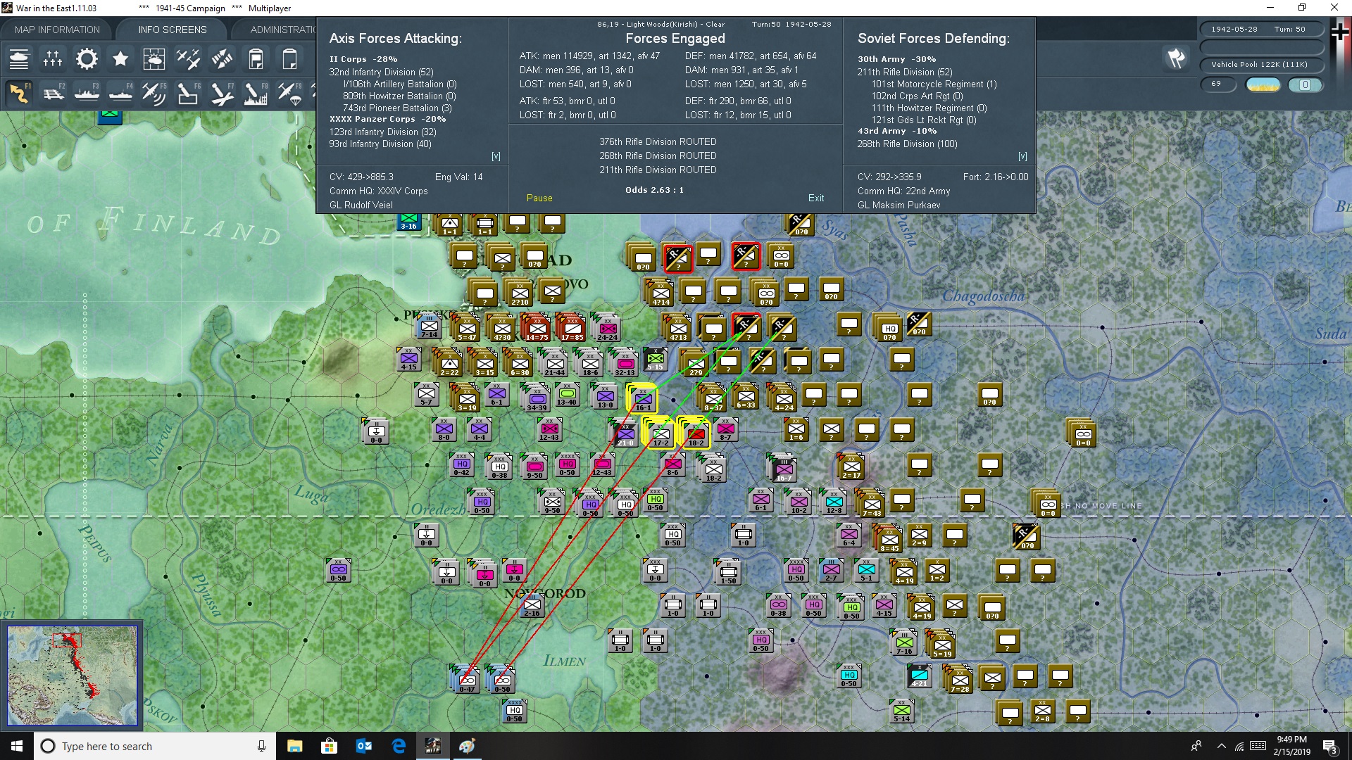Select the F4 amphibious transport mode
The image size is (1352, 760).
tap(120, 94)
